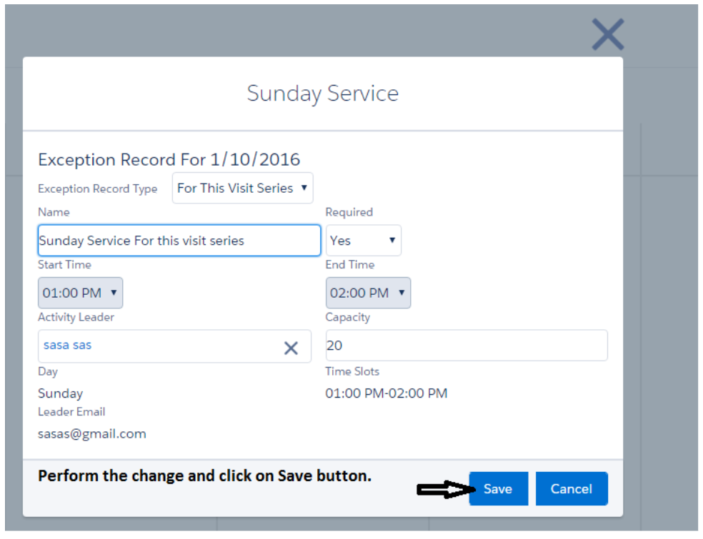Expand the Required Yes dropdown

(363, 241)
